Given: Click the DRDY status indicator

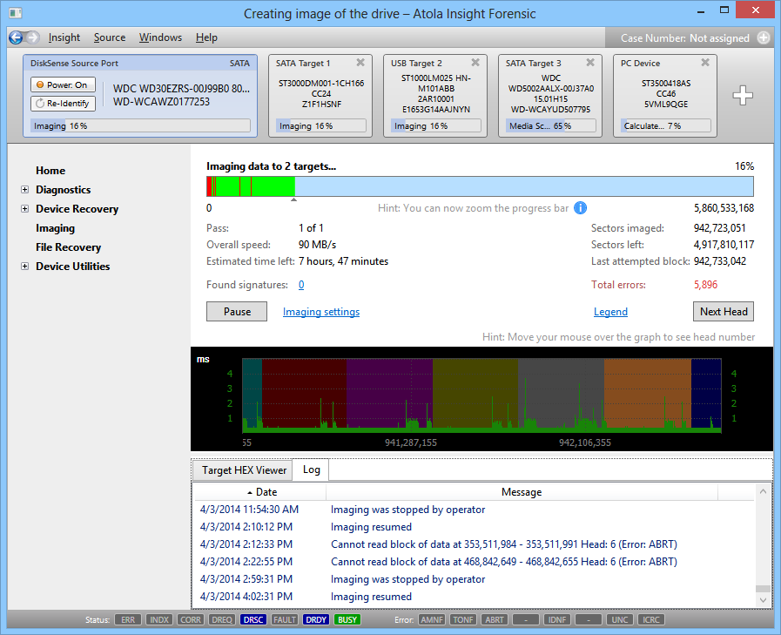Looking at the screenshot, I should tap(316, 619).
